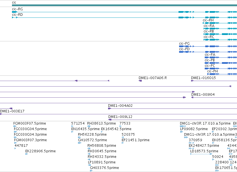Click the RH38613.5prime EST label
Viewport: 237px width, 172px height.
click(x=101, y=123)
